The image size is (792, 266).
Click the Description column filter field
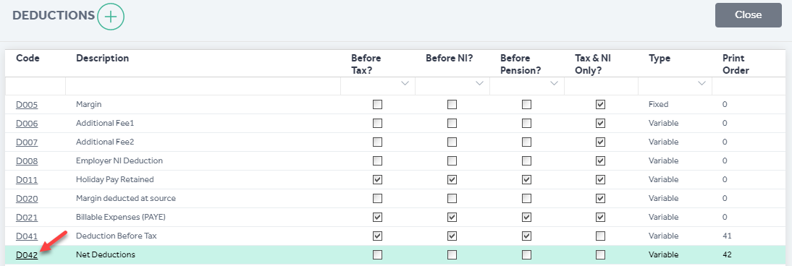pyautogui.click(x=203, y=86)
